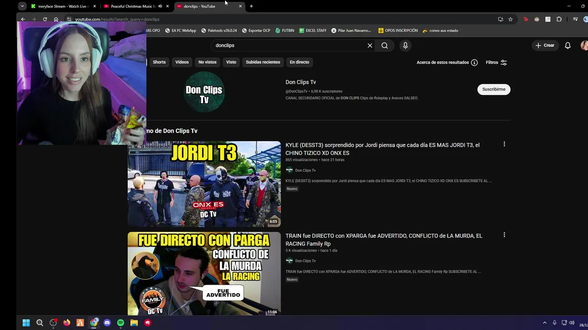Open the JORDI T3 video thumbnail
Image resolution: width=588 pixels, height=330 pixels.
tap(204, 184)
